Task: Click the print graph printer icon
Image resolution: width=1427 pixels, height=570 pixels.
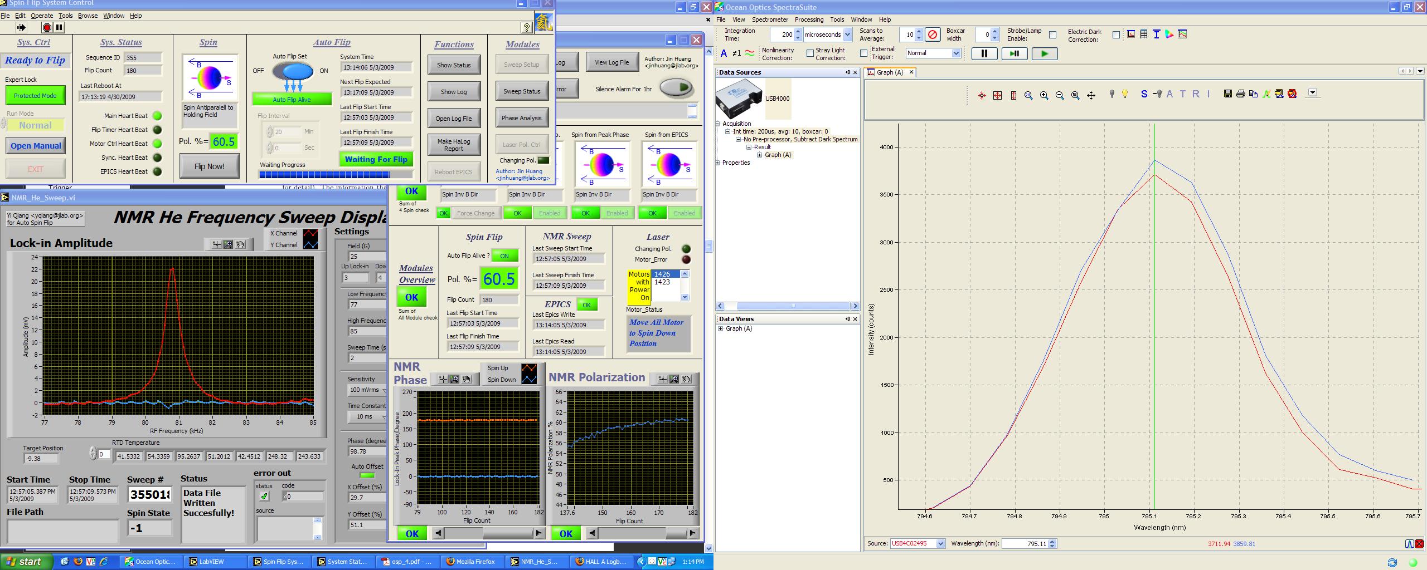Action: click(x=1240, y=94)
